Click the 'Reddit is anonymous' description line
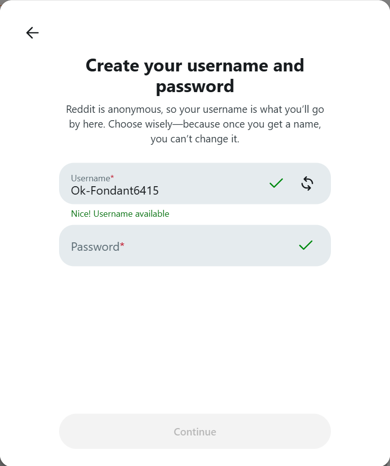The width and height of the screenshot is (390, 466). [195, 109]
